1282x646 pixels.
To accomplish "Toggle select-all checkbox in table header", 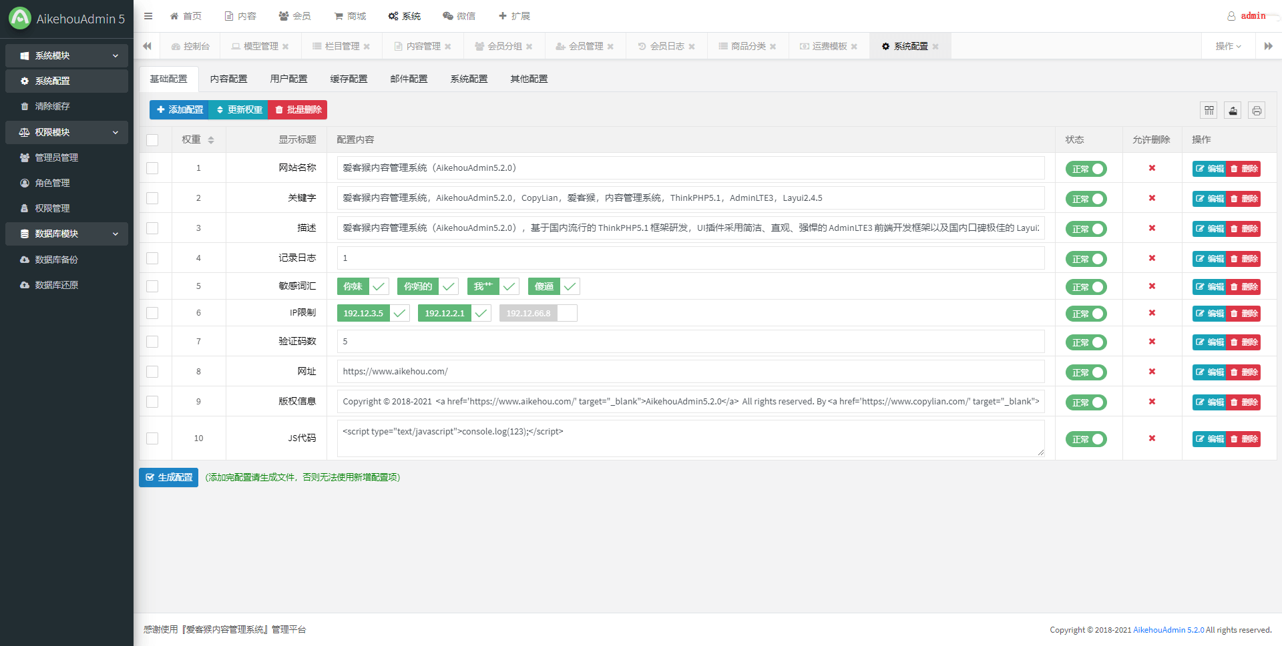I will pos(152,140).
